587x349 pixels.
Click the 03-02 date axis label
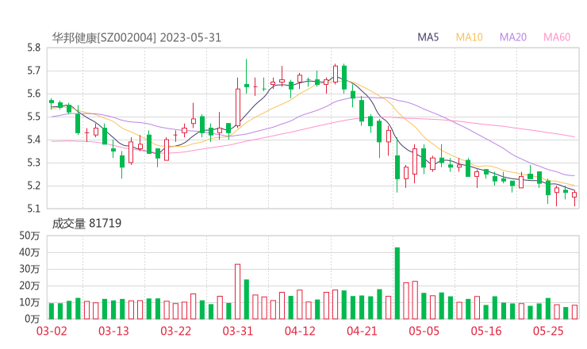[52, 331]
